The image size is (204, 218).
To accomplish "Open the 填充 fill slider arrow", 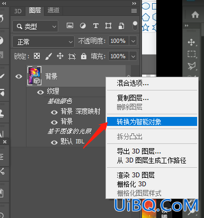I will [x=133, y=57].
